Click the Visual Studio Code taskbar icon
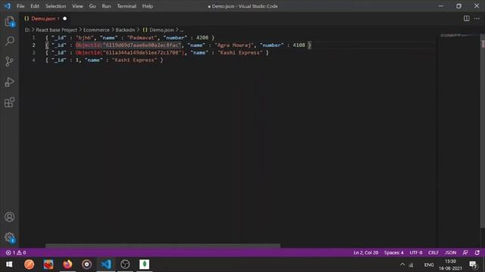 [x=106, y=264]
